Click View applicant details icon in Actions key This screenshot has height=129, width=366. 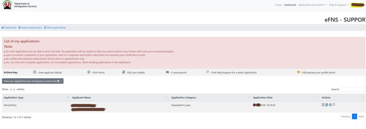point(35,72)
